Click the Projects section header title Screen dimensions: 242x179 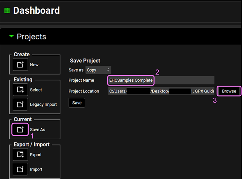32,37
